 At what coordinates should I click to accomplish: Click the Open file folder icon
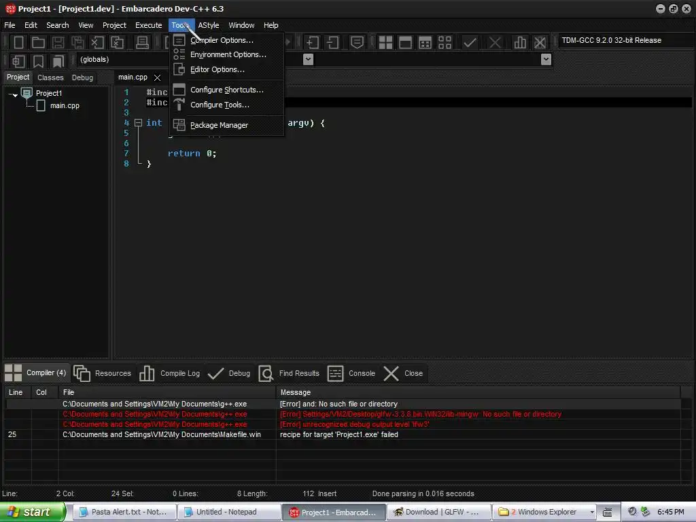coord(38,43)
